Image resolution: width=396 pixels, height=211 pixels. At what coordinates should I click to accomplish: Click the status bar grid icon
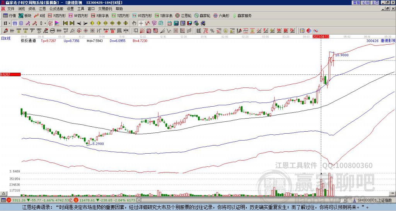tap(3, 200)
